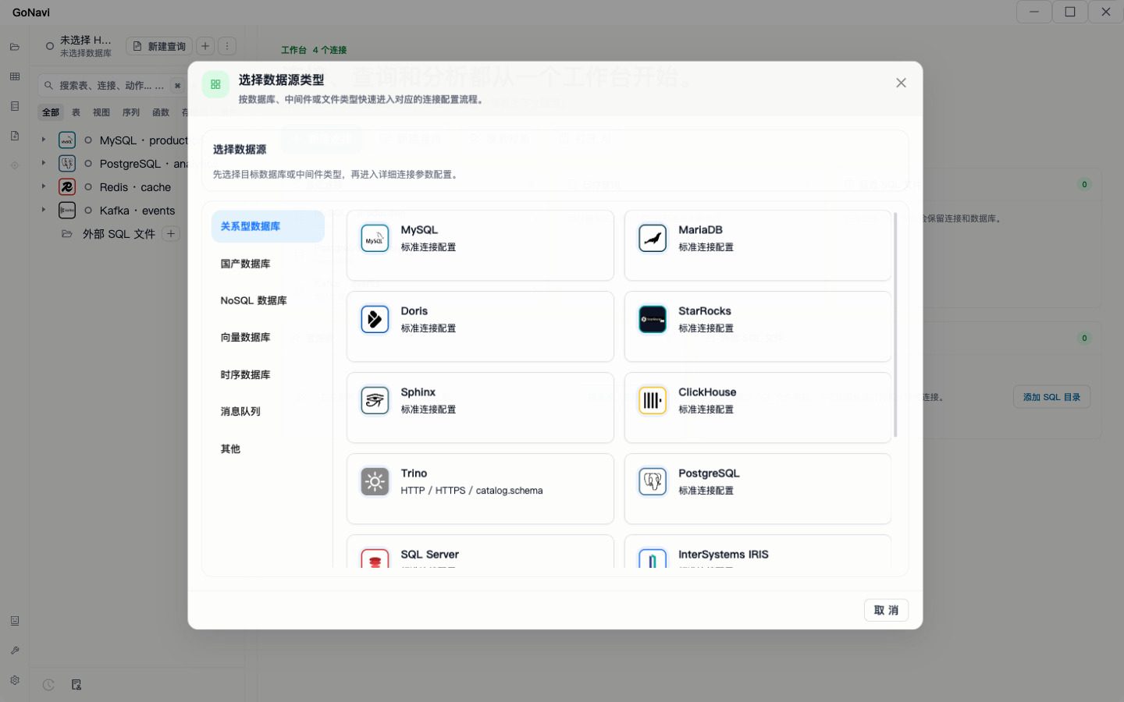Viewport: 1124px width, 702px height.
Task: Select the SQL Server icon
Action: [375, 558]
